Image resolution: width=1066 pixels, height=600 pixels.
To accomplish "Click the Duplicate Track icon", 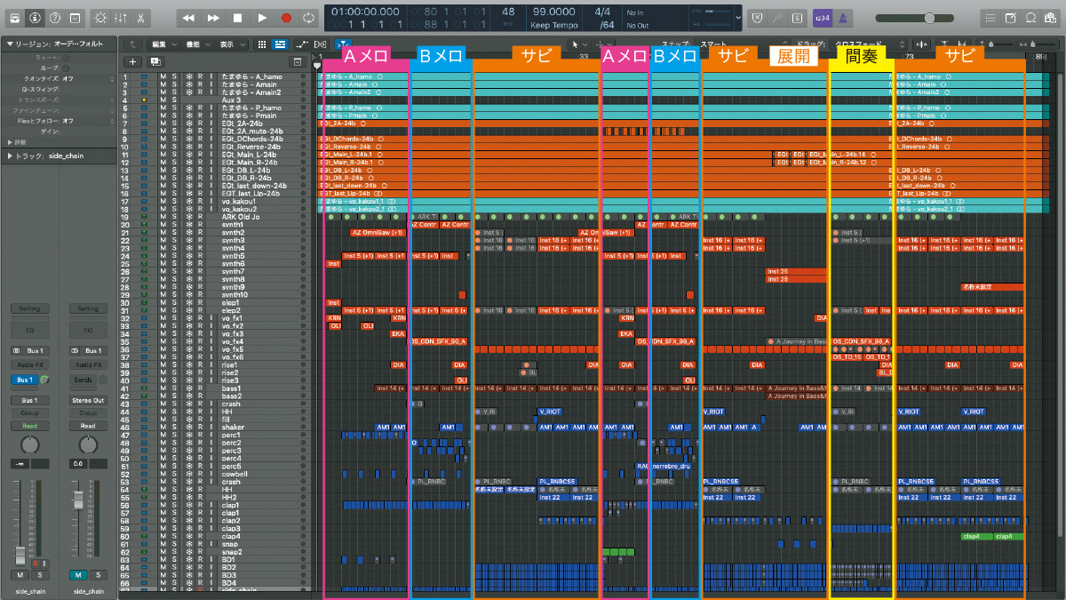I will [155, 61].
